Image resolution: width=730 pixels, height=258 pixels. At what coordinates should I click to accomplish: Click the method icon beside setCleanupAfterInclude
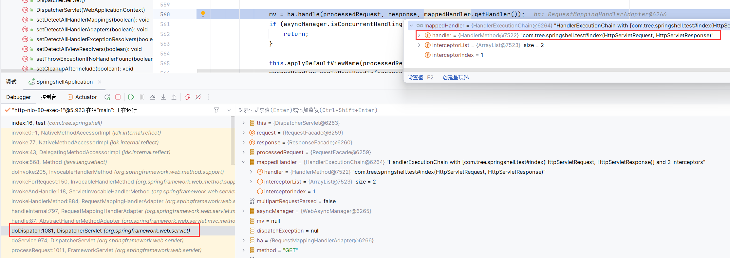(25, 69)
